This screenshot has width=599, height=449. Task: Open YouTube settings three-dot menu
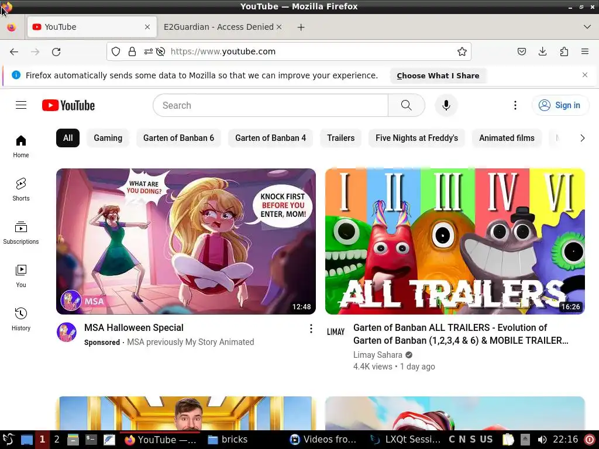pos(515,105)
